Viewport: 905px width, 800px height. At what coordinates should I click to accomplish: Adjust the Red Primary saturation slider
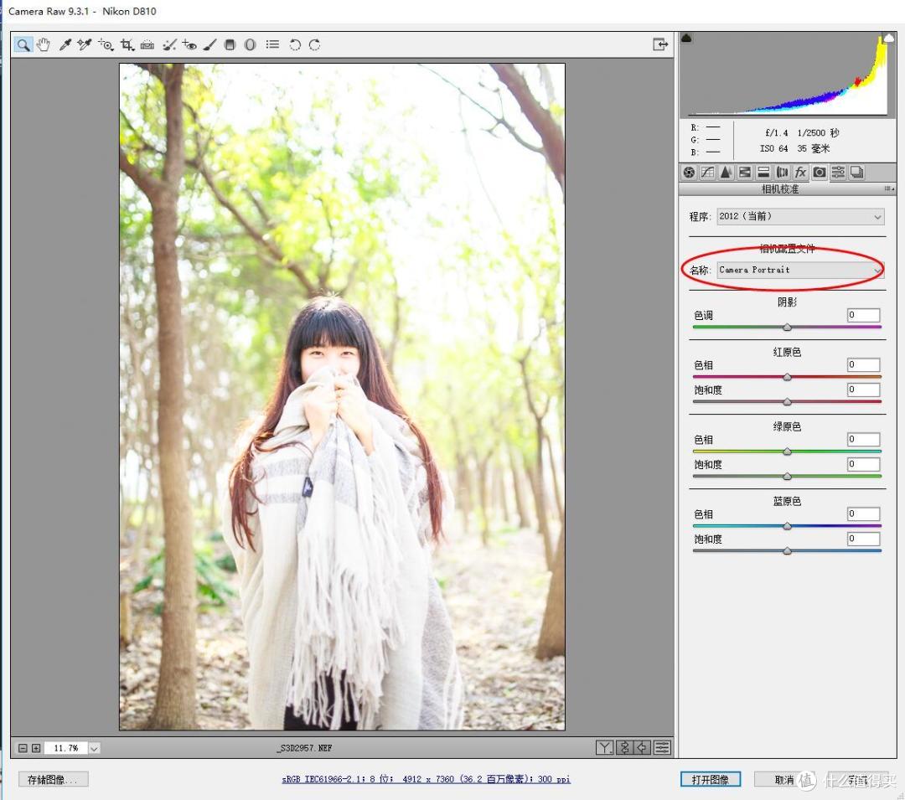(787, 401)
